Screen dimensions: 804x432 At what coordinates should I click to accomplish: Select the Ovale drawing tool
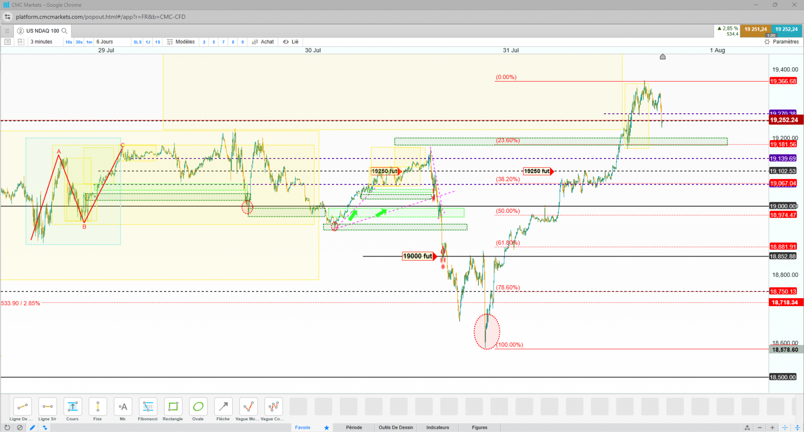click(198, 407)
